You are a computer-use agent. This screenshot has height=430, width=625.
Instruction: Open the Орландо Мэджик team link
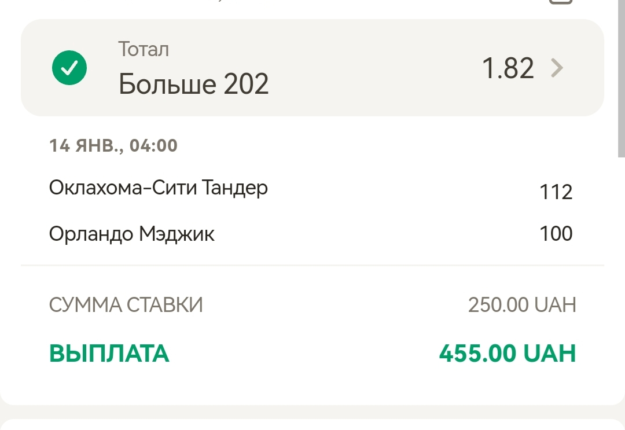coord(131,234)
